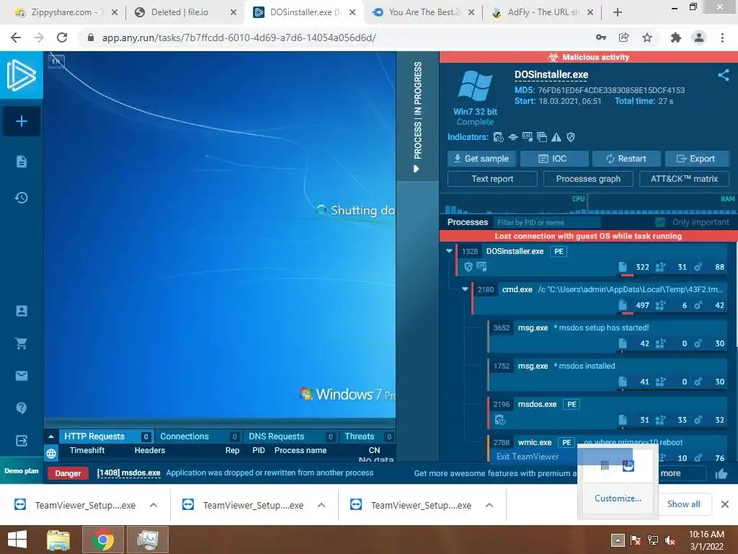This screenshot has height=554, width=738.
Task: Open the help question mark icon
Action: point(21,408)
